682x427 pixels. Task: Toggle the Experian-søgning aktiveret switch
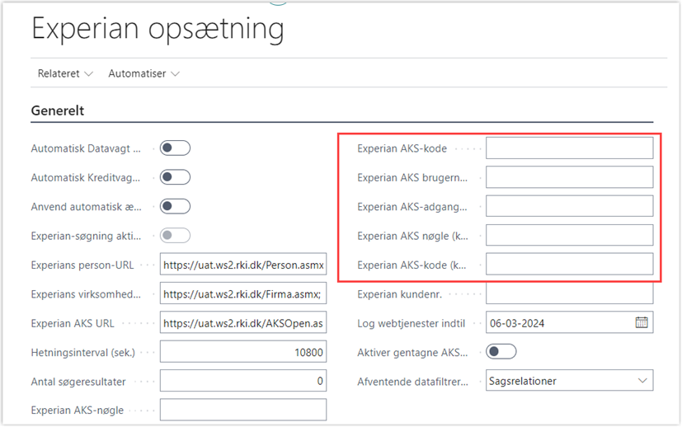pyautogui.click(x=175, y=236)
